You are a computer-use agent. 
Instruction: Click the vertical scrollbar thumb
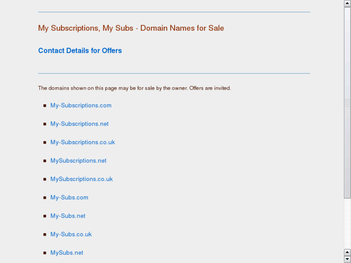tap(347, 101)
